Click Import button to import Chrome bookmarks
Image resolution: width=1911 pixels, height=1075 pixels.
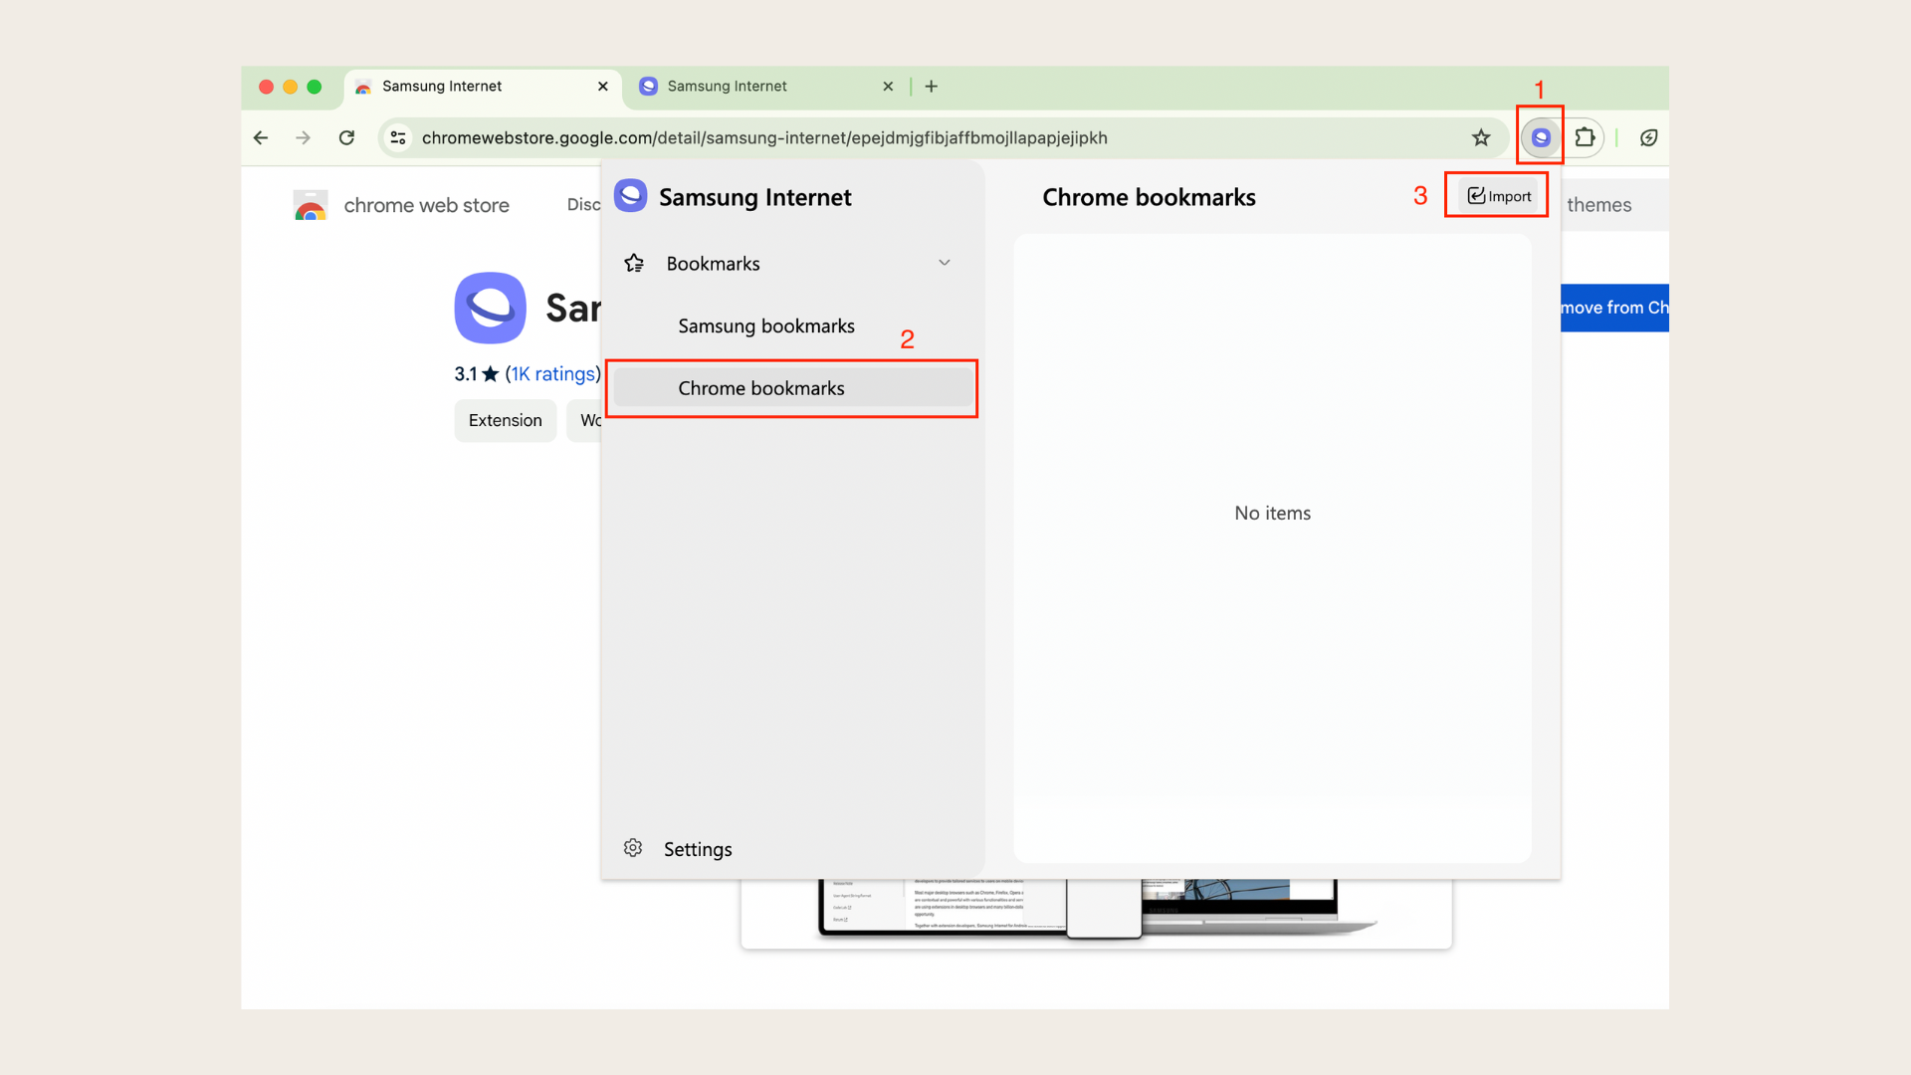click(1498, 195)
